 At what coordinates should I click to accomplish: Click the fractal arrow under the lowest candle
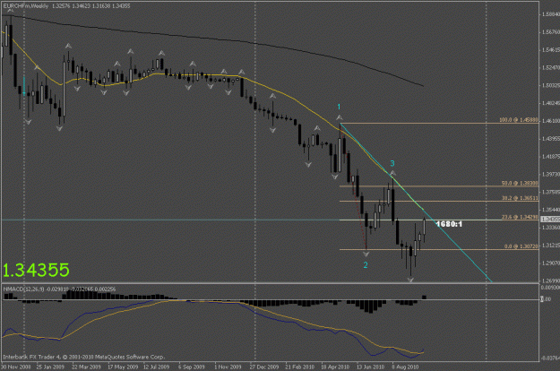click(410, 280)
